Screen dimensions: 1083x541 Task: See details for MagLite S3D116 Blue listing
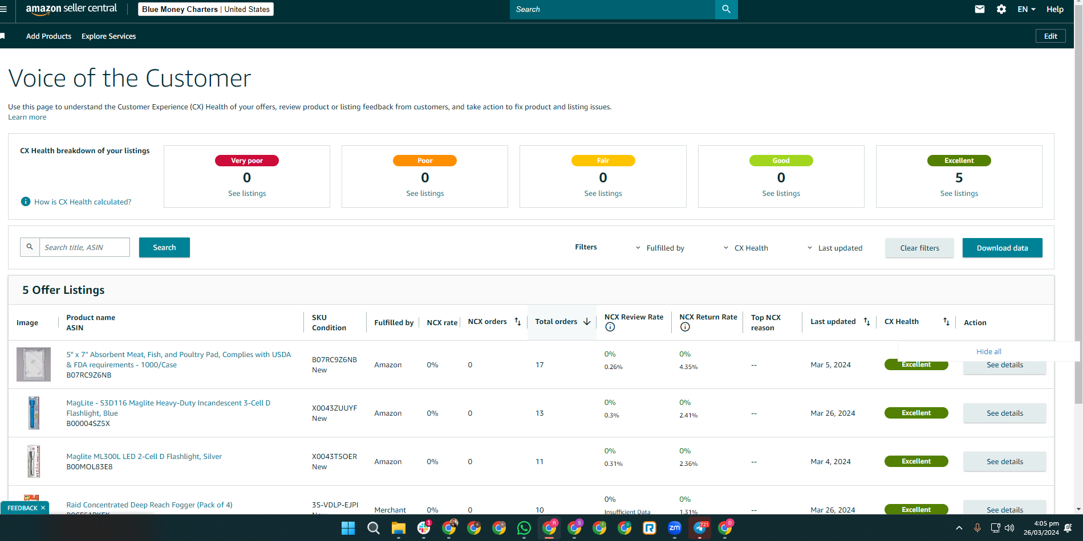1005,413
